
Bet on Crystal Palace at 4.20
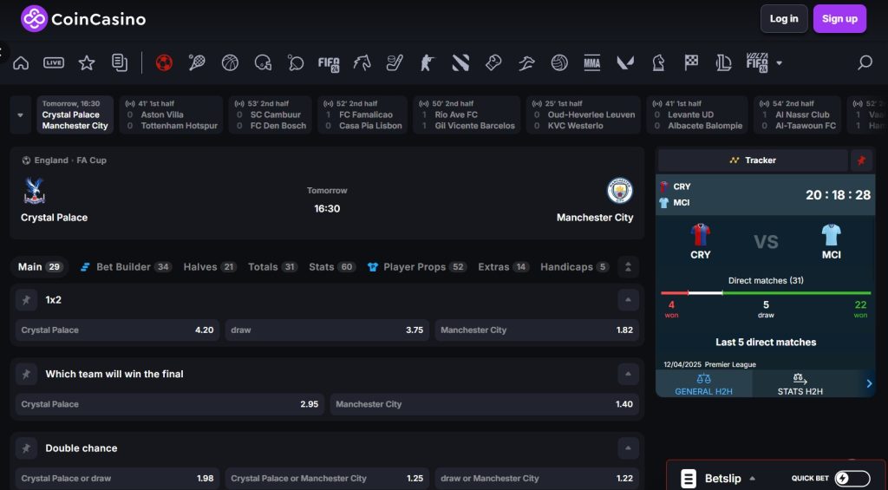pyautogui.click(x=117, y=330)
